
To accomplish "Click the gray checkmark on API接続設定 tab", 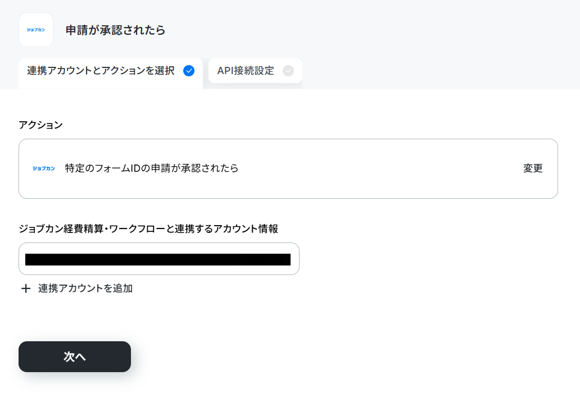I will pos(288,71).
